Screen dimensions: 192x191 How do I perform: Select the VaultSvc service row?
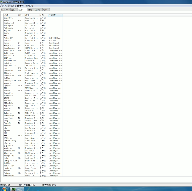coord(33,18)
